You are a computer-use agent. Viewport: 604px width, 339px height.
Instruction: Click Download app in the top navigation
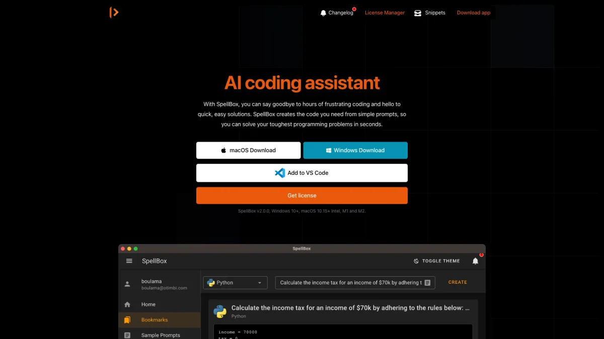click(473, 13)
